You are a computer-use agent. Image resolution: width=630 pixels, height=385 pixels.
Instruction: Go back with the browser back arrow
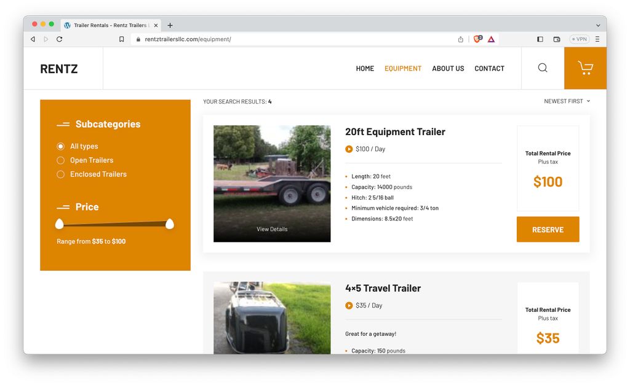click(x=33, y=39)
